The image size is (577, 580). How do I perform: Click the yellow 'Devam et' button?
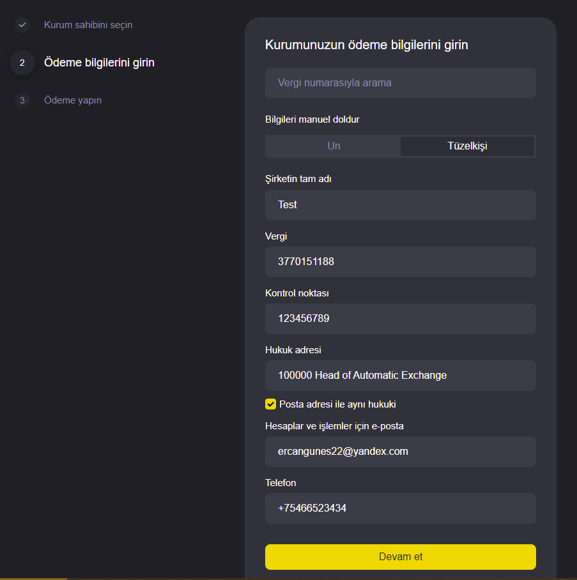click(401, 557)
